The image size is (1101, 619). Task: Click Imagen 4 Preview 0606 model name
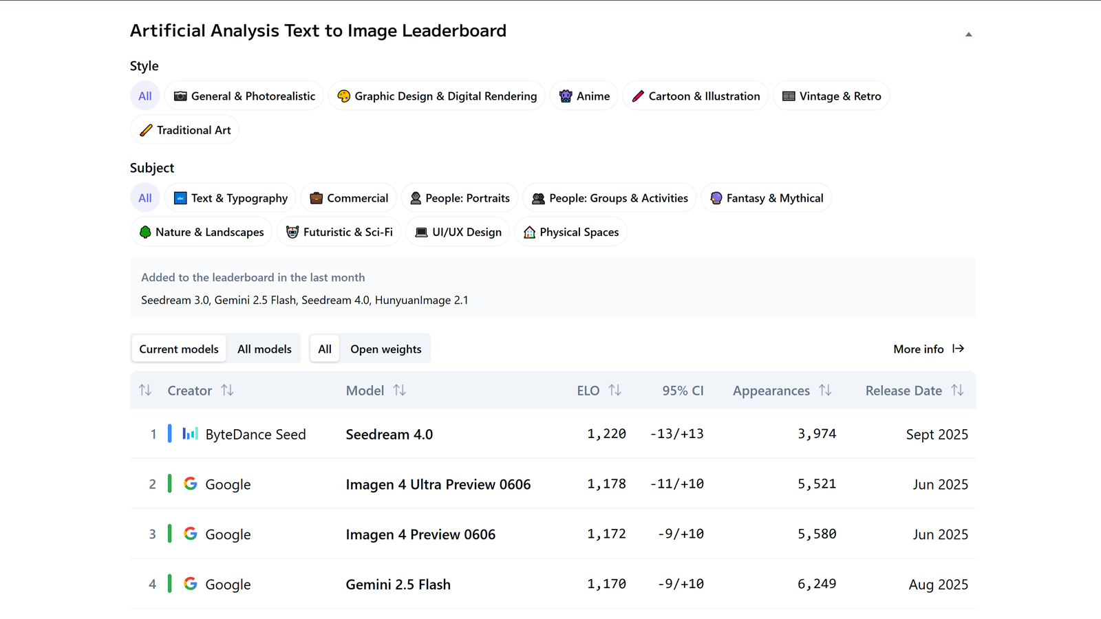click(420, 534)
